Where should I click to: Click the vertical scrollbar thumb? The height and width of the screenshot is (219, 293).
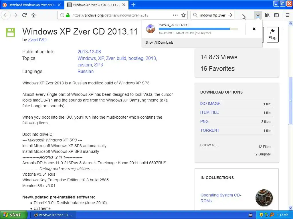pyautogui.click(x=290, y=101)
